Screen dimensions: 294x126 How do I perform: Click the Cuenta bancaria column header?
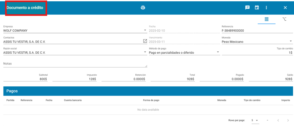click(x=73, y=100)
